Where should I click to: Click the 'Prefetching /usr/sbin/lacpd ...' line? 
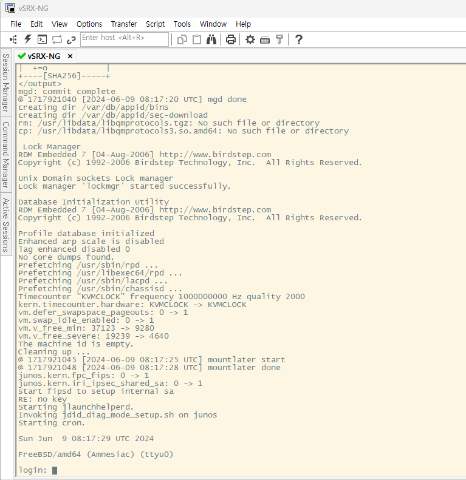[x=93, y=281]
